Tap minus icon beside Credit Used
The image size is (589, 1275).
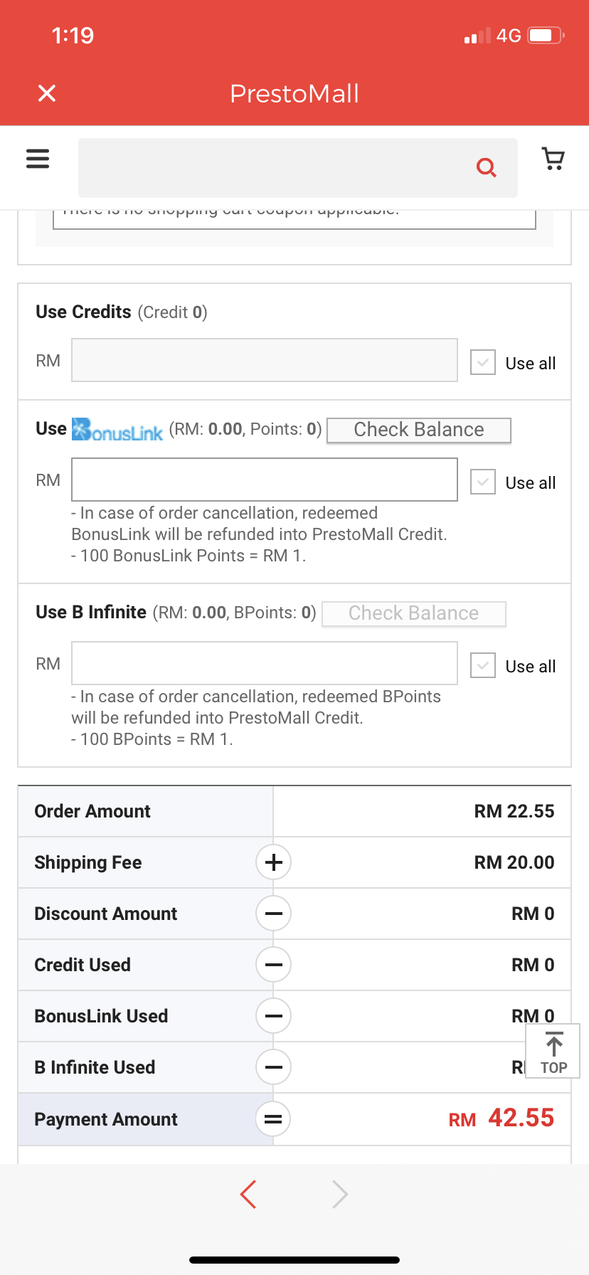[x=273, y=965]
